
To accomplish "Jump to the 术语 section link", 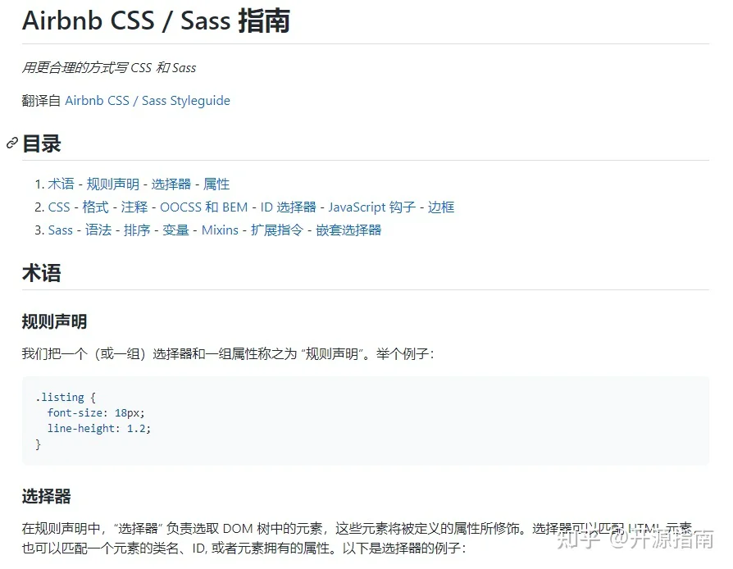I will click(61, 184).
